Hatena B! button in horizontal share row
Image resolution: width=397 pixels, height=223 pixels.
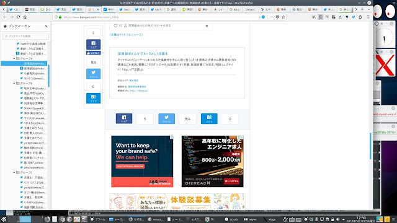pyautogui.click(x=209, y=118)
